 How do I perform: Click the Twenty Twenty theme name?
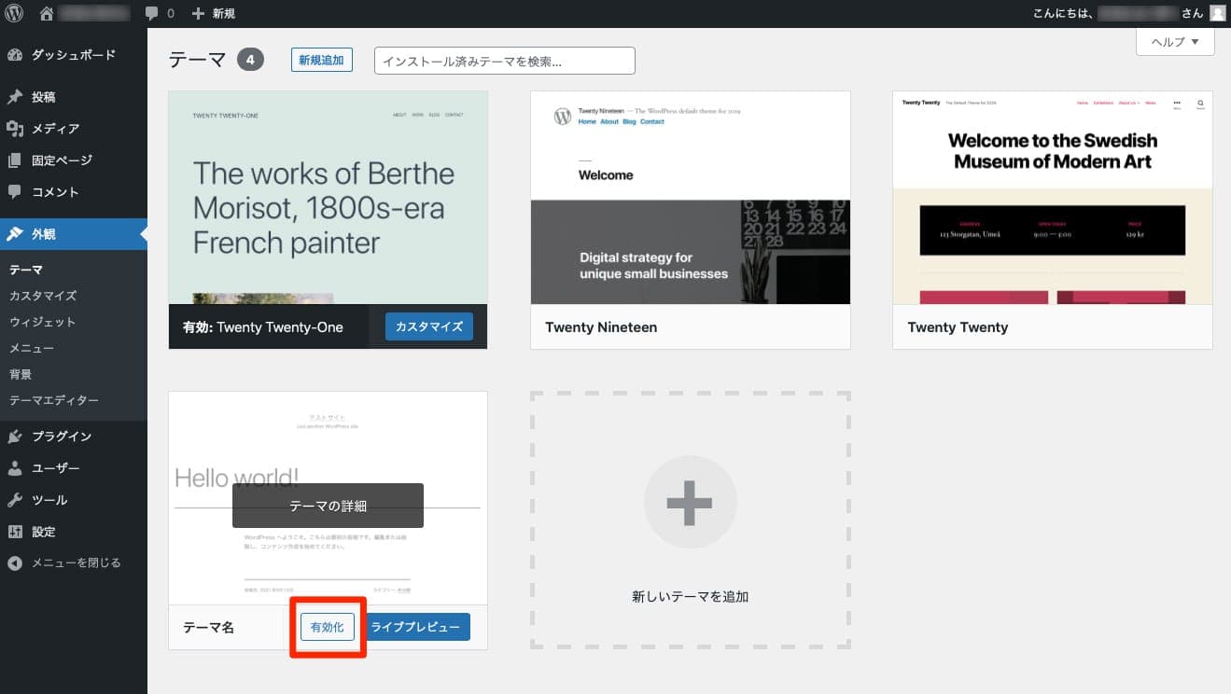(958, 327)
